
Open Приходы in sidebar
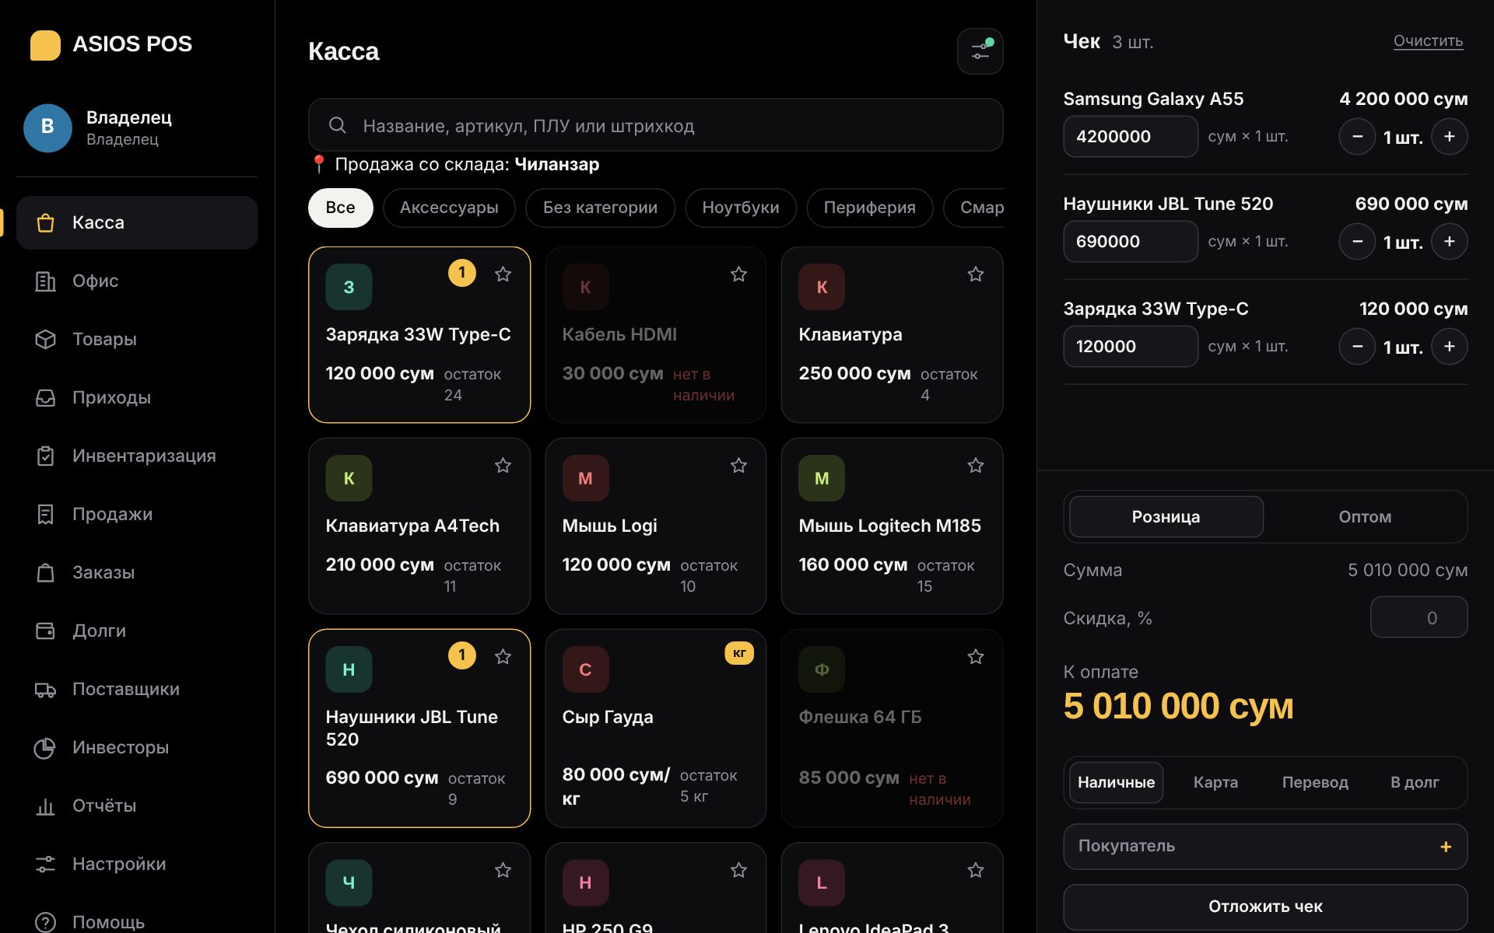(137, 397)
